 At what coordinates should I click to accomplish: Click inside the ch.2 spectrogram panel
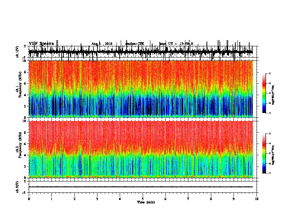(141, 149)
